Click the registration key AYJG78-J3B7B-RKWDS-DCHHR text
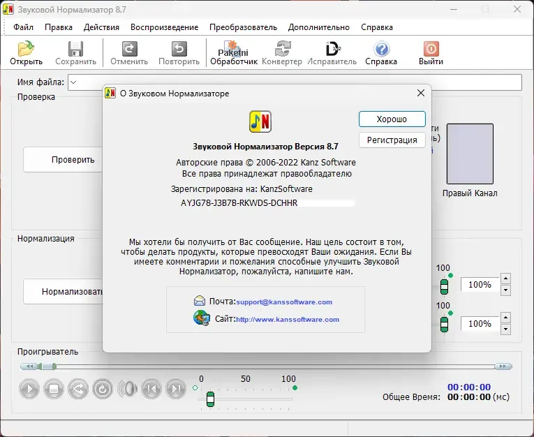The image size is (534, 437). 239,203
